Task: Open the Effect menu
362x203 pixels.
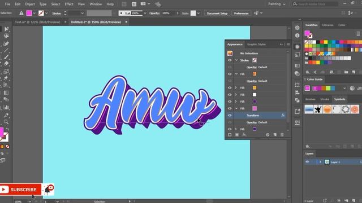Action: (69, 4)
